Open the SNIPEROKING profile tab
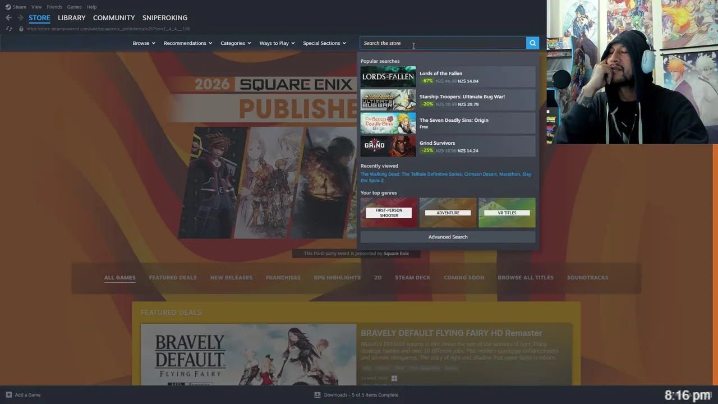 [165, 18]
